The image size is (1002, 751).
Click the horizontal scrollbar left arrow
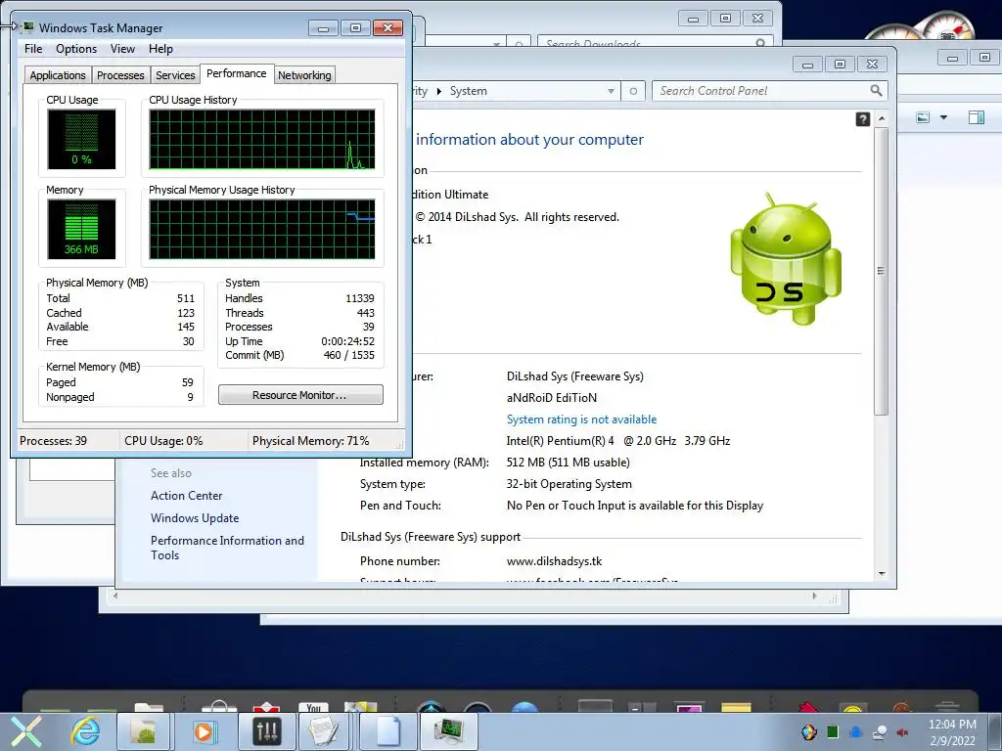pos(115,596)
